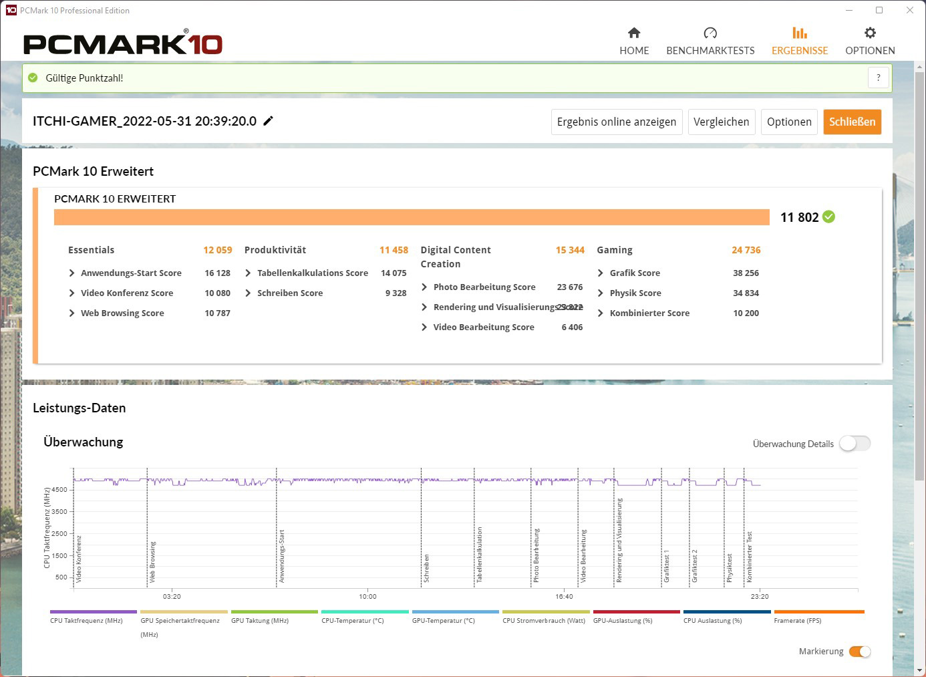Click the Essentials score 12 059
The width and height of the screenshot is (926, 677).
218,250
